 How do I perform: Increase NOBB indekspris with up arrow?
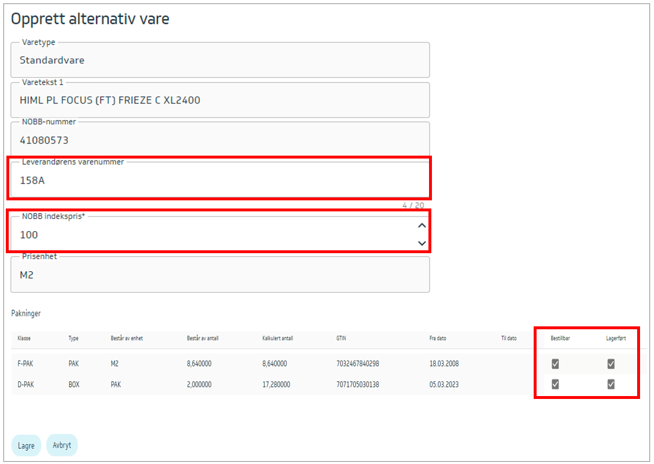point(422,226)
